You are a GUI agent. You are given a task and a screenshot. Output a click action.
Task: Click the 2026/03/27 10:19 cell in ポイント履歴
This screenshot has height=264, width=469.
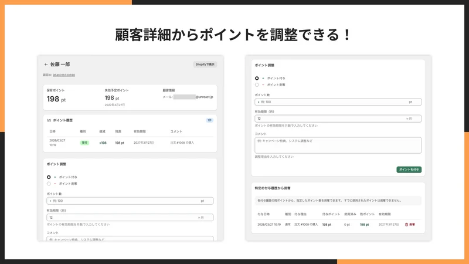pyautogui.click(x=57, y=143)
